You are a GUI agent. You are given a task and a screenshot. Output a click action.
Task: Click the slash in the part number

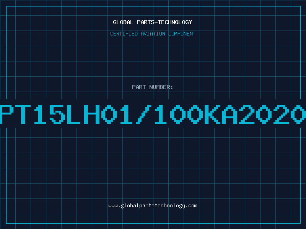tap(143, 114)
